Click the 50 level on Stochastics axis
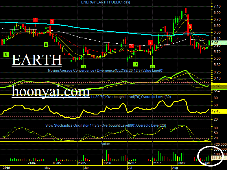The height and width of the screenshot is (170, 227). 216,133
